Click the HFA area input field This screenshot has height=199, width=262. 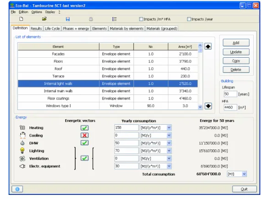230,107
